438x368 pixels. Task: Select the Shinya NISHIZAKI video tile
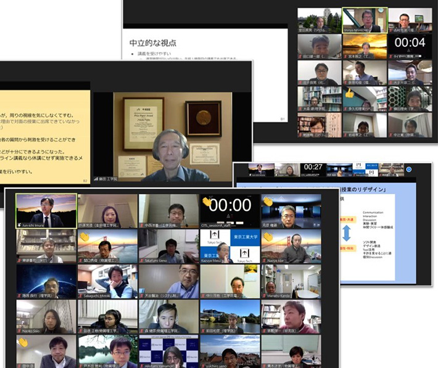[365, 20]
